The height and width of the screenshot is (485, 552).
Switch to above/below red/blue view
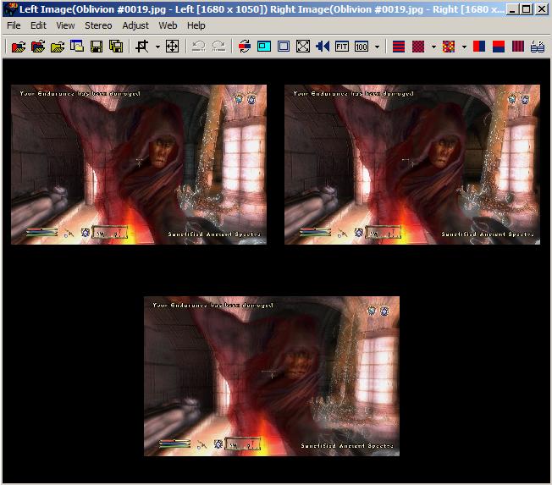(x=499, y=47)
